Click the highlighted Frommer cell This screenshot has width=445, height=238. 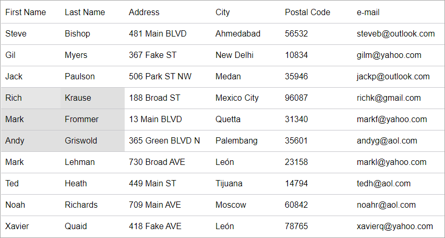tap(81, 120)
